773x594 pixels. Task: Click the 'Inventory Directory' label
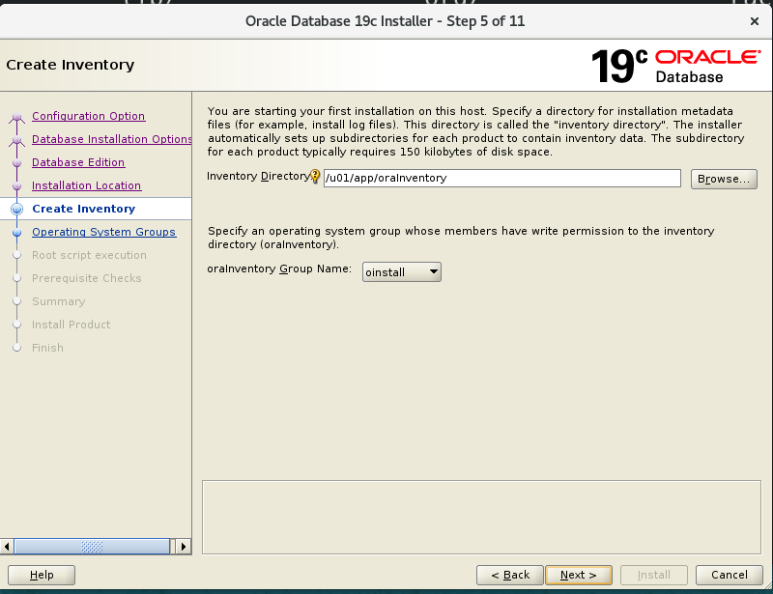(x=258, y=176)
